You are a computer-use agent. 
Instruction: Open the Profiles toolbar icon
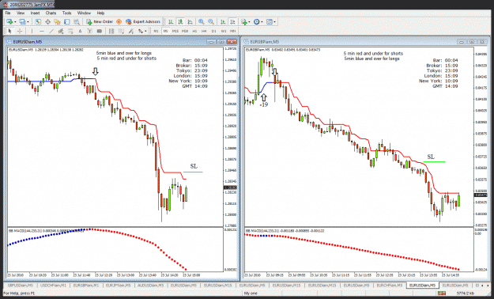[23, 22]
